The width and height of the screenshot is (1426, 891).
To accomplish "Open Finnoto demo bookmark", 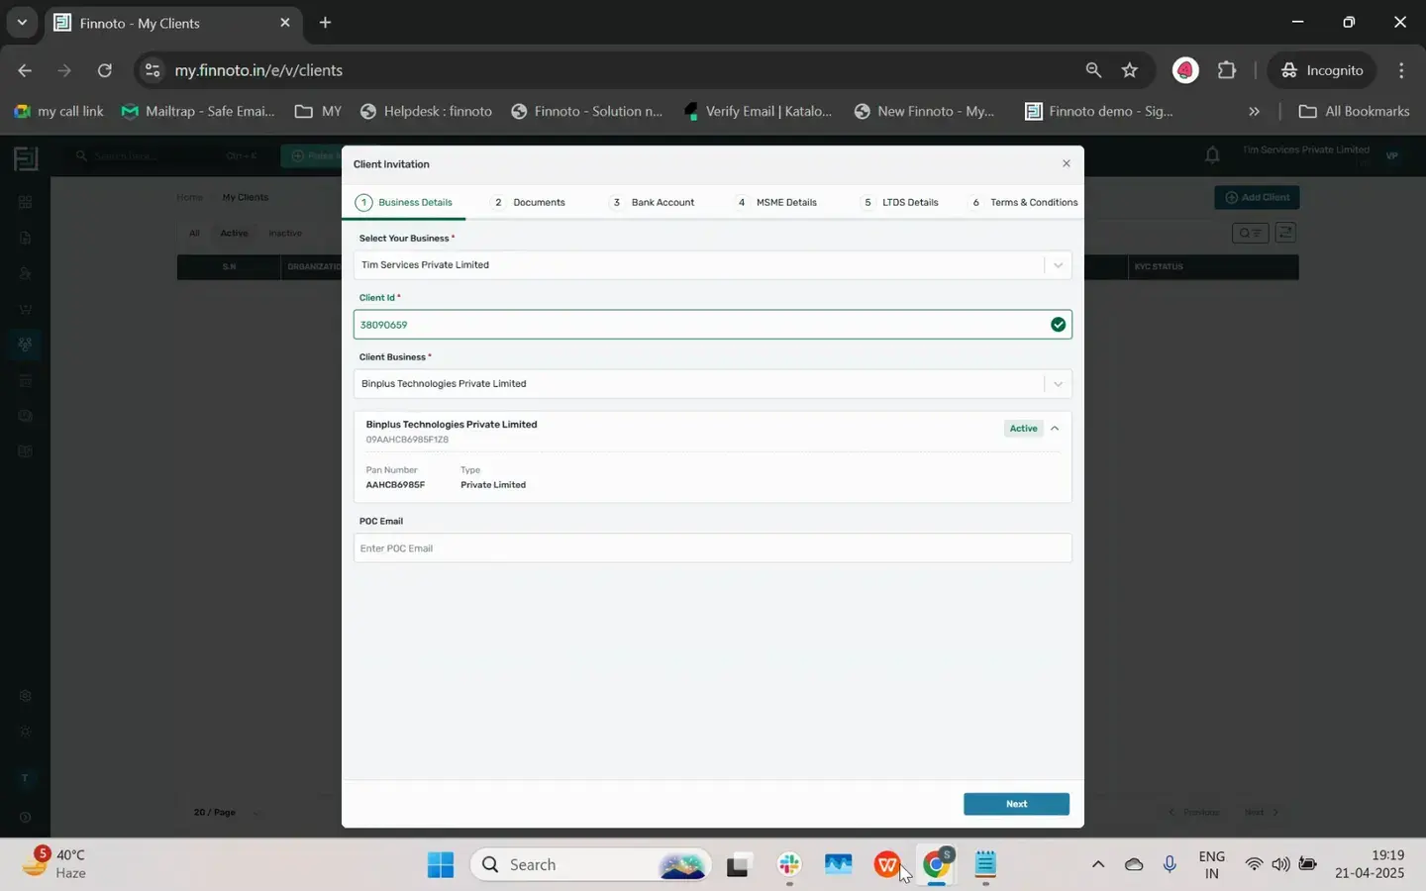I will pos(1099,111).
